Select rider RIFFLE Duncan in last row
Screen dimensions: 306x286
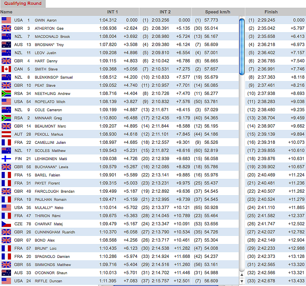[51, 281]
